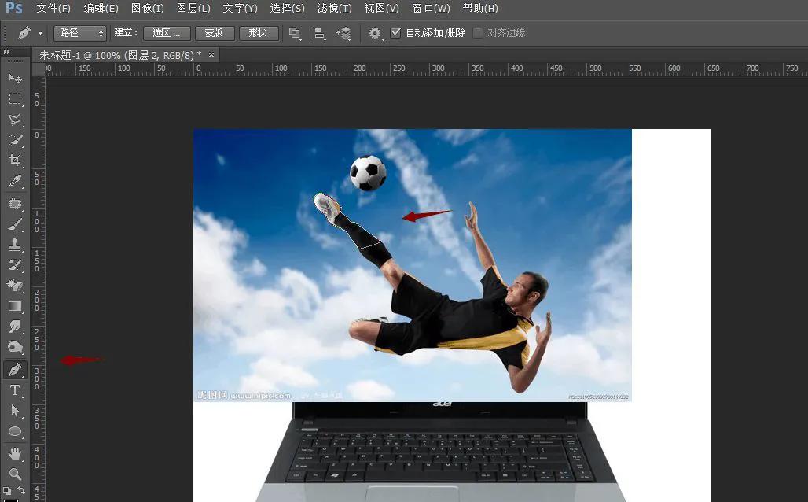
Task: Select the Horizontal Type tool
Action: [x=15, y=390]
